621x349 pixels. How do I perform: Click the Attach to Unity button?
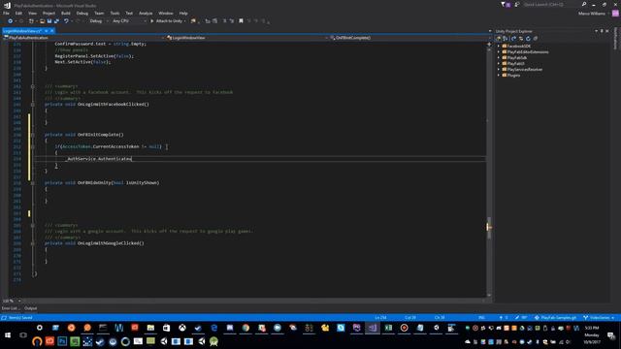168,21
